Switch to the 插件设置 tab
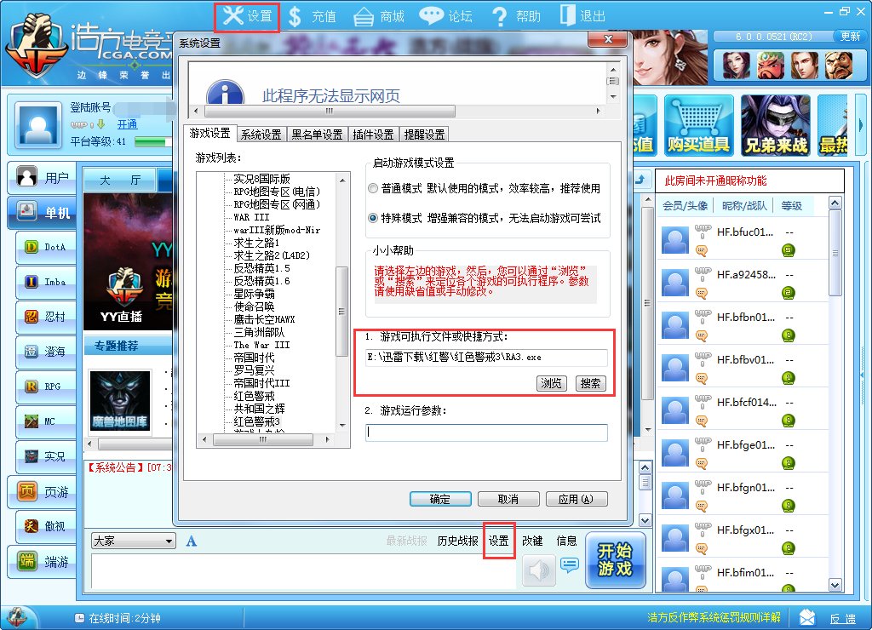 click(x=373, y=135)
